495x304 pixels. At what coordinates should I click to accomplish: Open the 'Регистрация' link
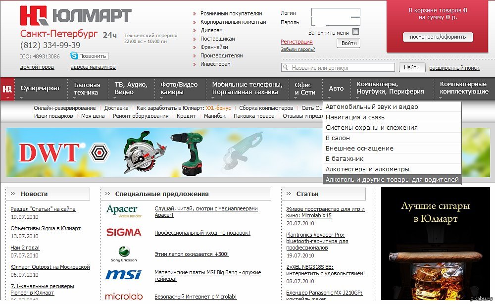tap(297, 42)
